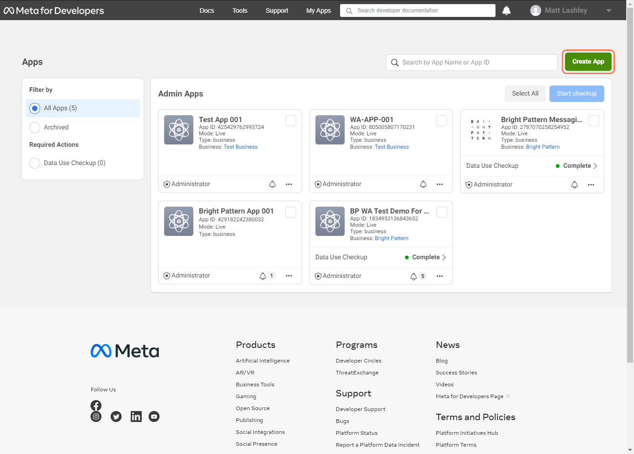
Task: Open notification bell on WA-APP-001 card
Action: (x=423, y=184)
